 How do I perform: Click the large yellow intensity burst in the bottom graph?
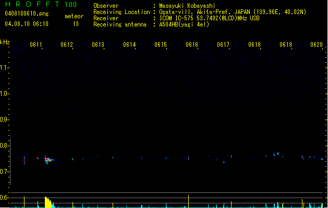tap(49, 202)
